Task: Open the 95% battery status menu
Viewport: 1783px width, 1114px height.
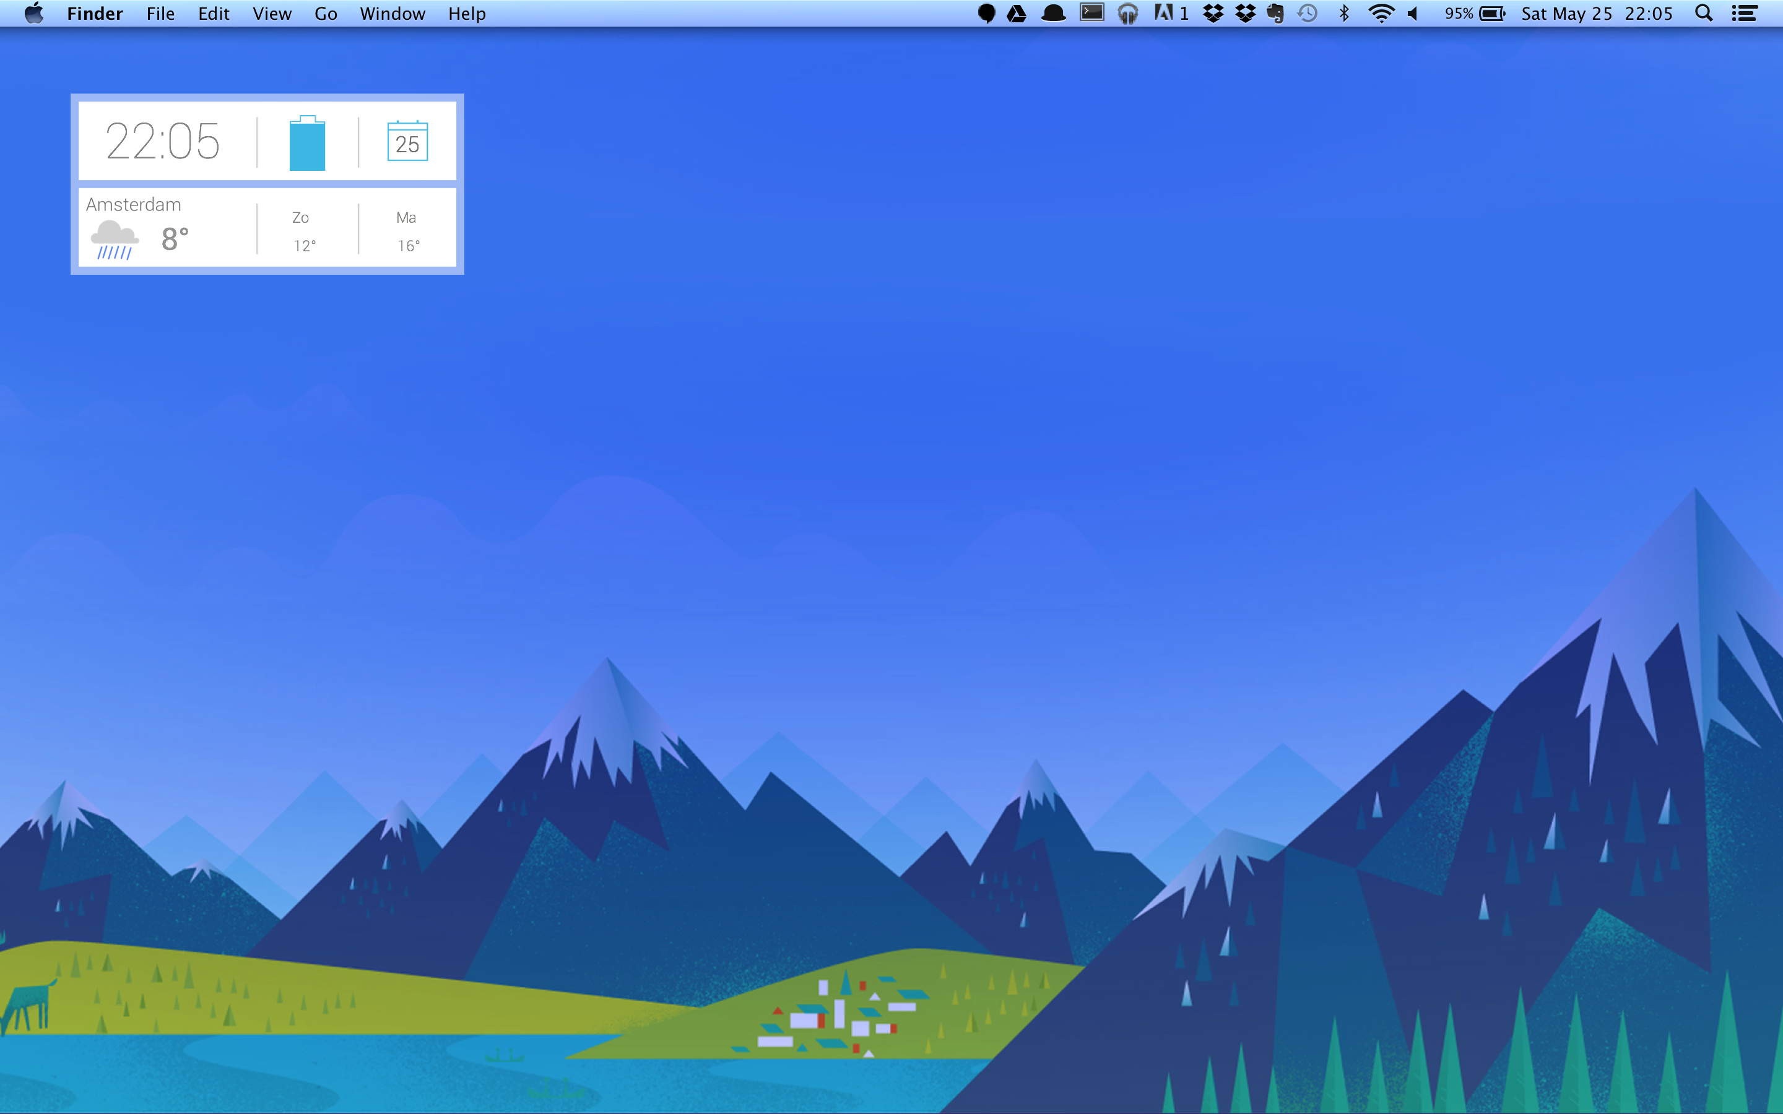Action: click(x=1474, y=13)
